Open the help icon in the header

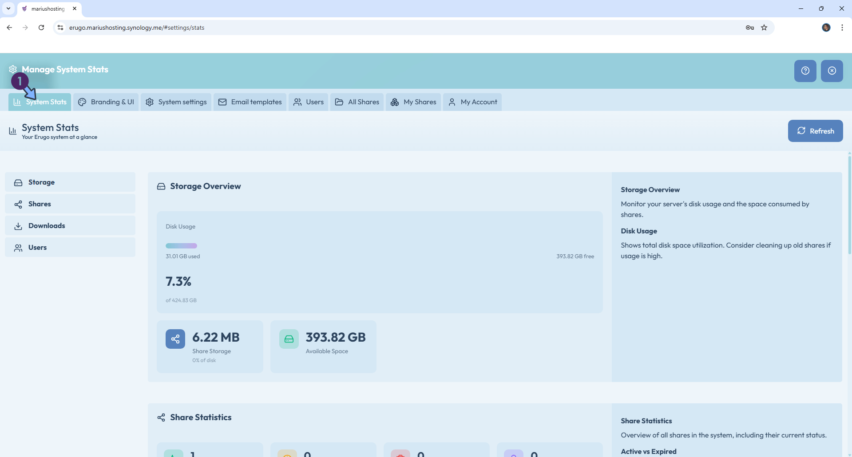pyautogui.click(x=805, y=71)
